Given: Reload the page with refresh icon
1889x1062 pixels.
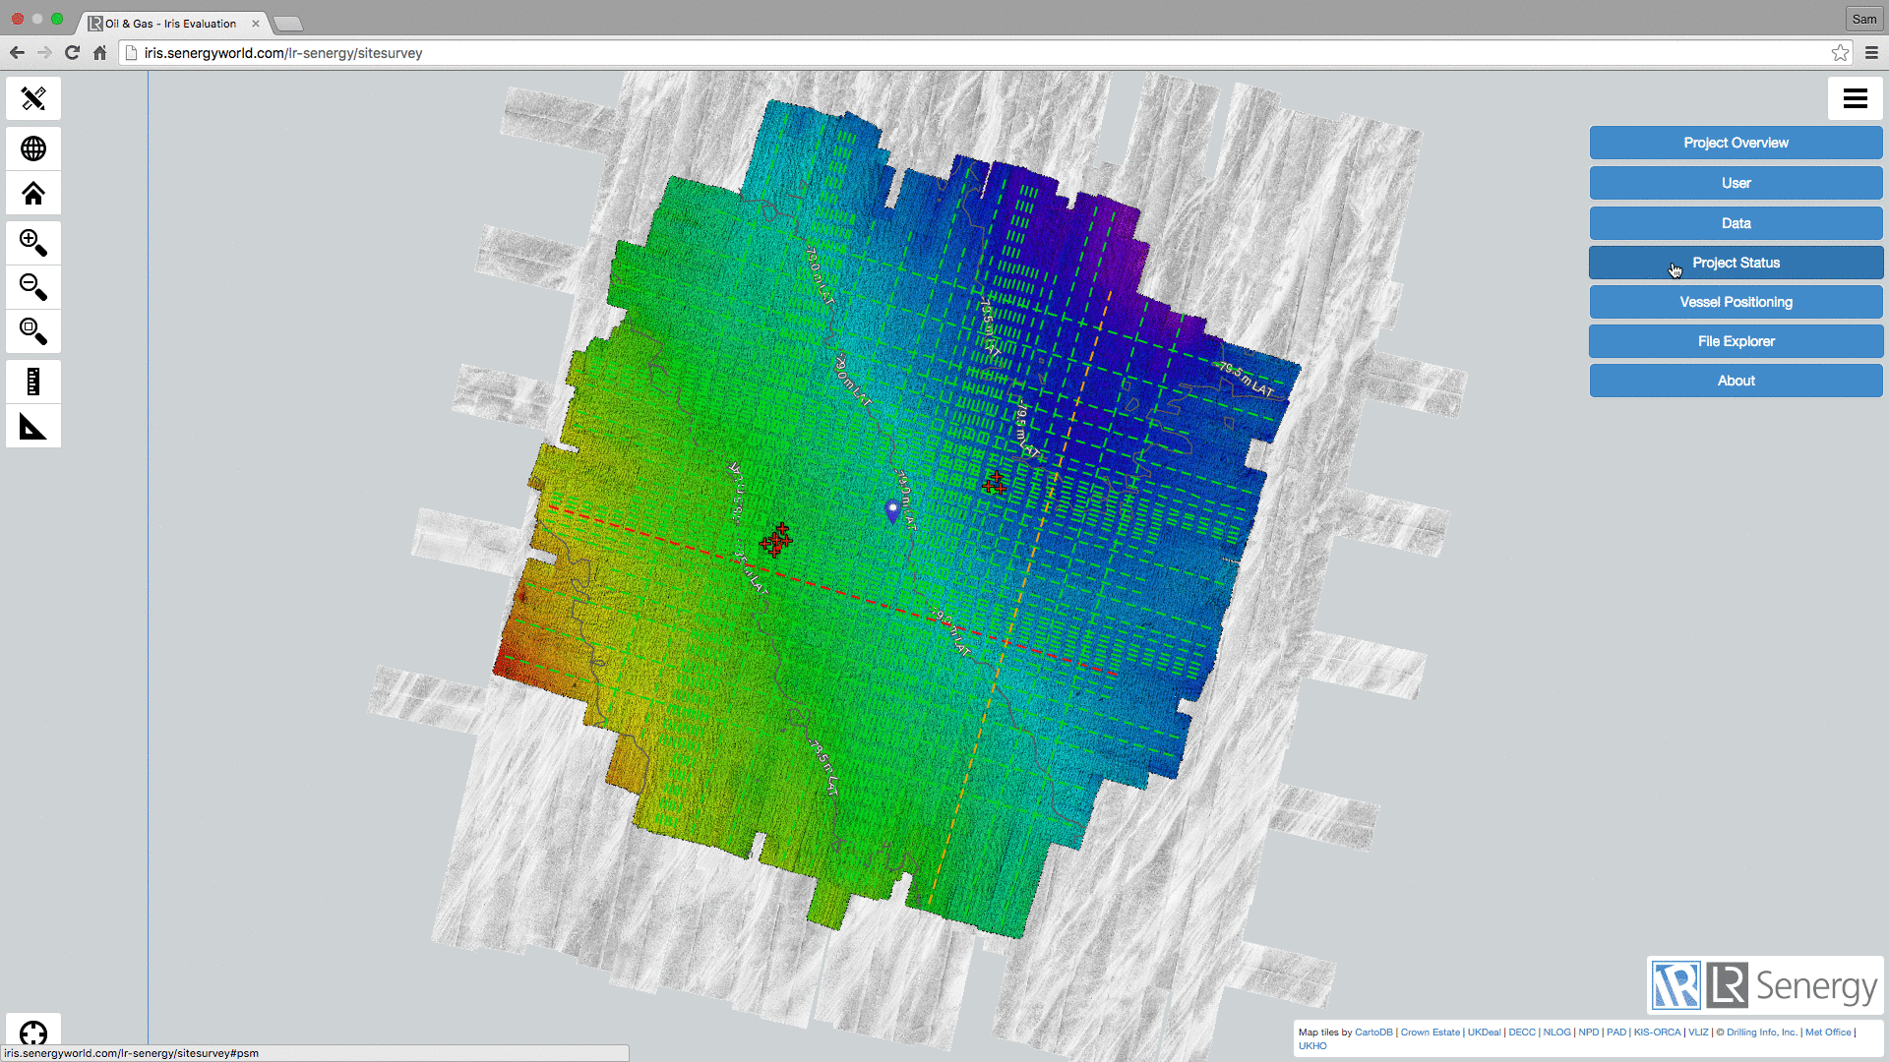Looking at the screenshot, I should [x=72, y=53].
